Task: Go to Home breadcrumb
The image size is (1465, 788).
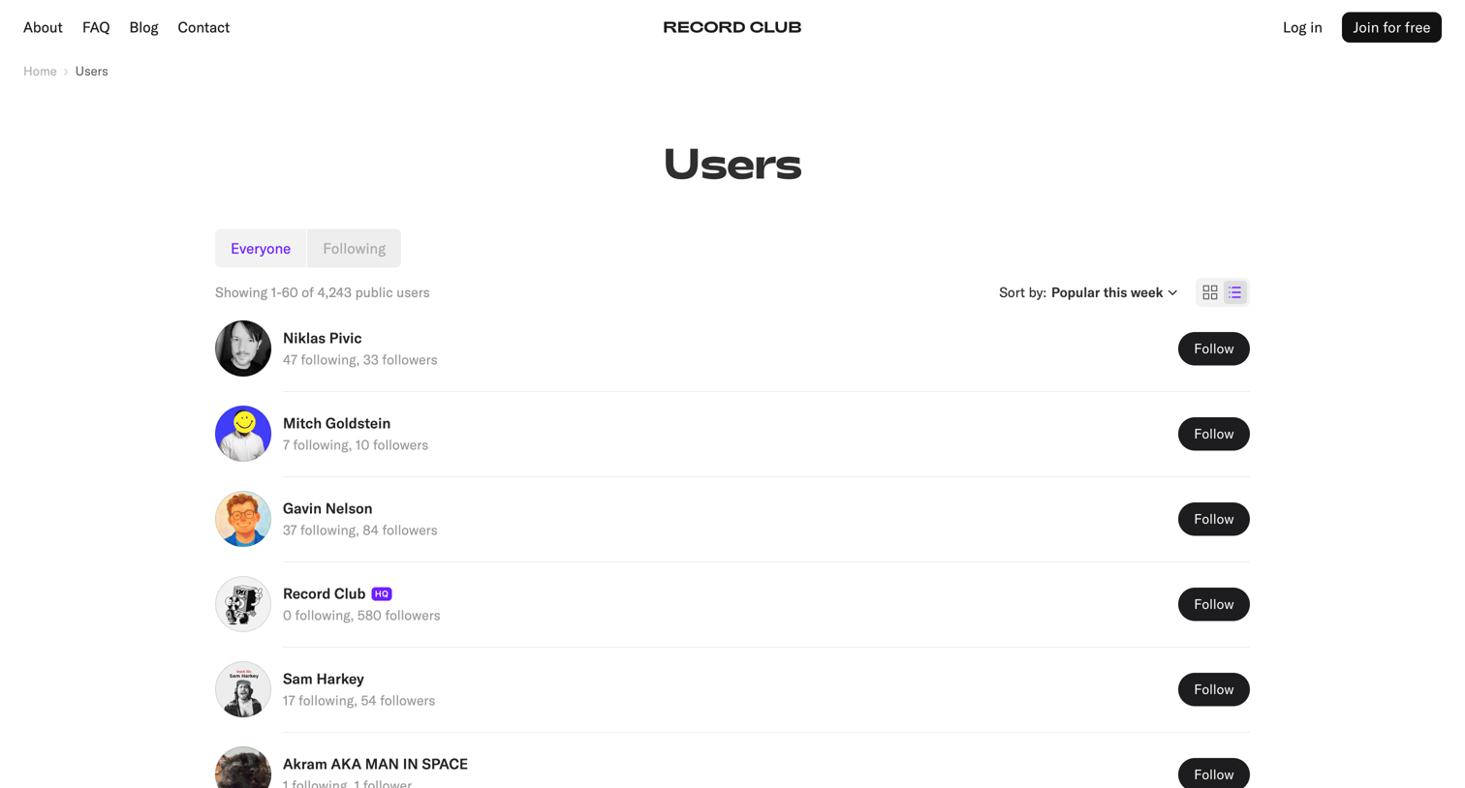Action: 40,72
